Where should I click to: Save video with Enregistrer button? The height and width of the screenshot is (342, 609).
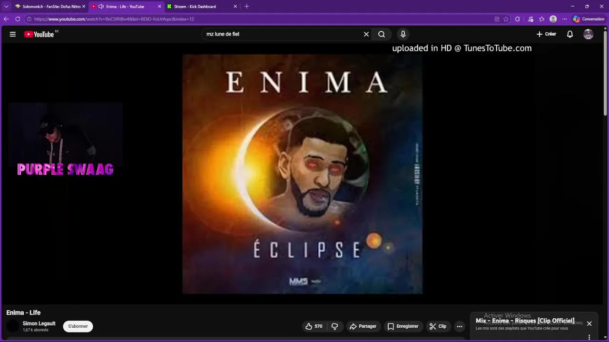[x=403, y=326]
